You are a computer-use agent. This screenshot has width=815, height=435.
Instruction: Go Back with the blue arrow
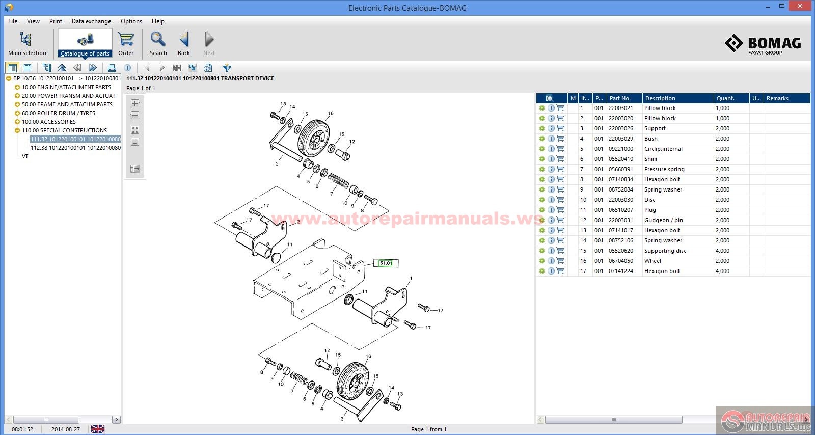[x=184, y=43]
